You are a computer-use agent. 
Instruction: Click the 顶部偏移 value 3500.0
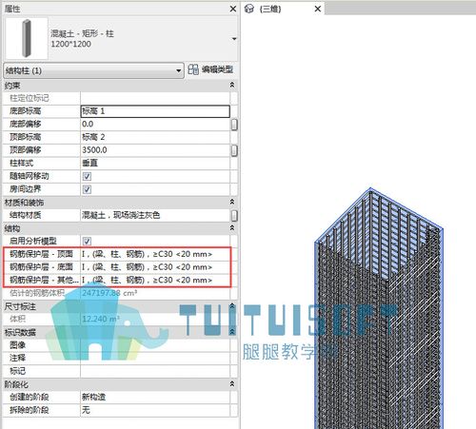[x=155, y=150]
